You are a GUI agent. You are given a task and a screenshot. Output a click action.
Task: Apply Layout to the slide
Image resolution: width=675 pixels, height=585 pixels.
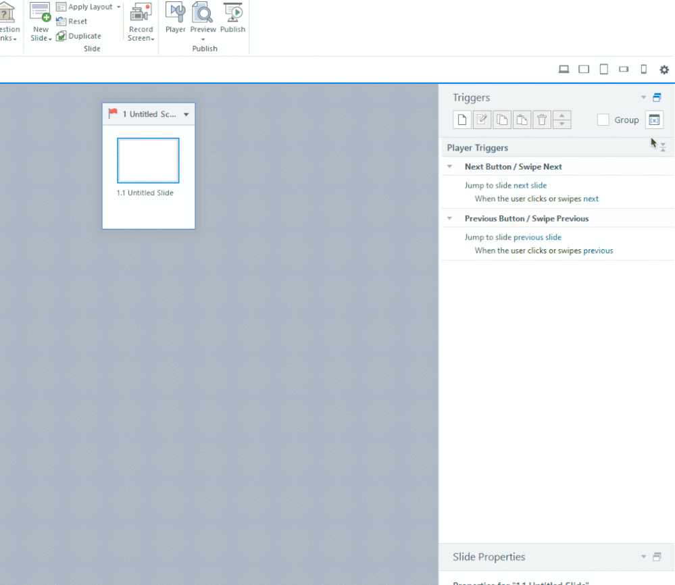pos(89,7)
